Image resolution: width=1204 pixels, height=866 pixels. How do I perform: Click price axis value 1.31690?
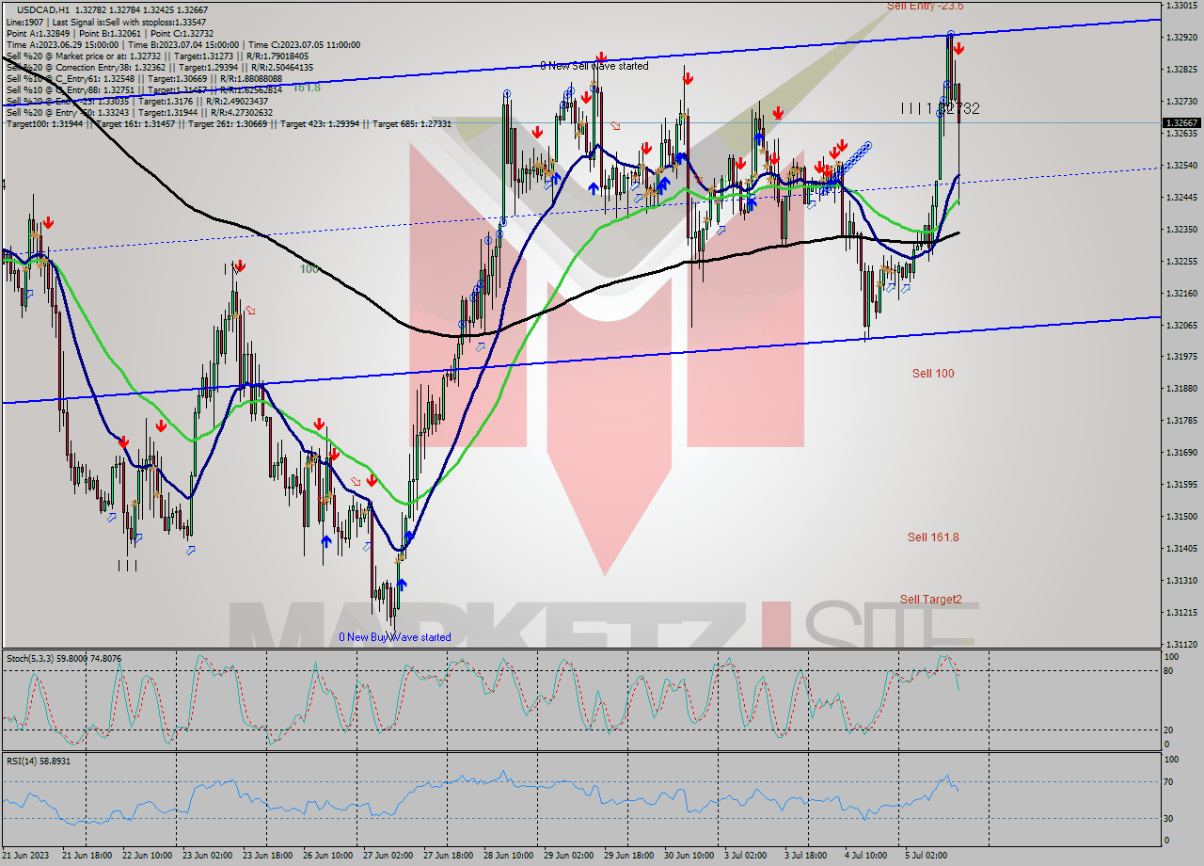pos(1181,453)
